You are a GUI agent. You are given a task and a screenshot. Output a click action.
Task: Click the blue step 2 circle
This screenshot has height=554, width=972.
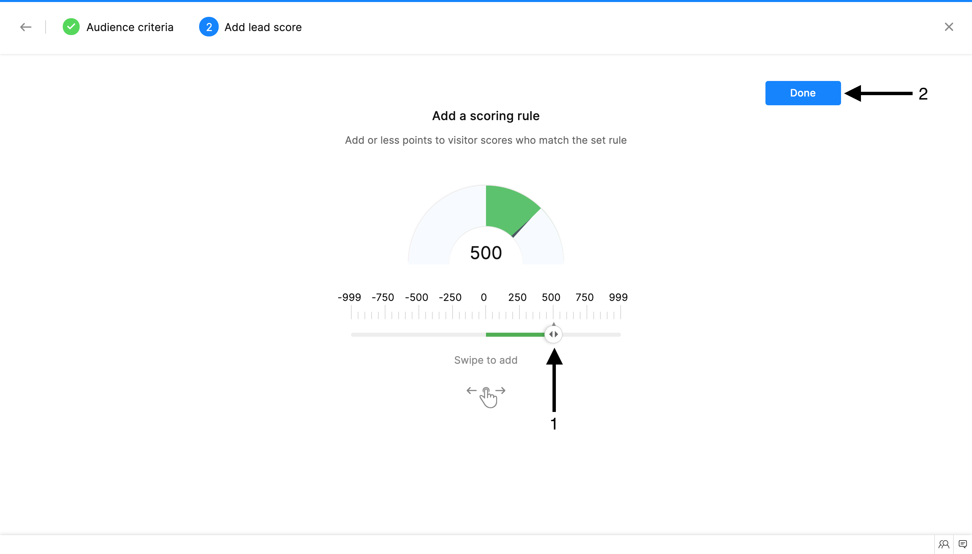coord(209,27)
